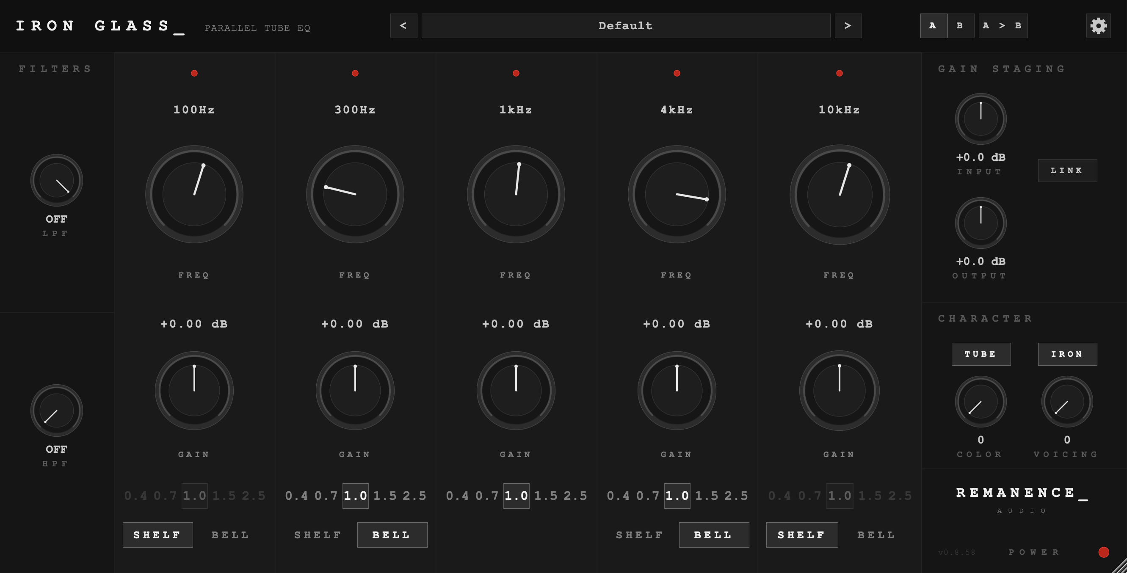Click the 100Hz frequency readout
The height and width of the screenshot is (573, 1127).
point(194,110)
